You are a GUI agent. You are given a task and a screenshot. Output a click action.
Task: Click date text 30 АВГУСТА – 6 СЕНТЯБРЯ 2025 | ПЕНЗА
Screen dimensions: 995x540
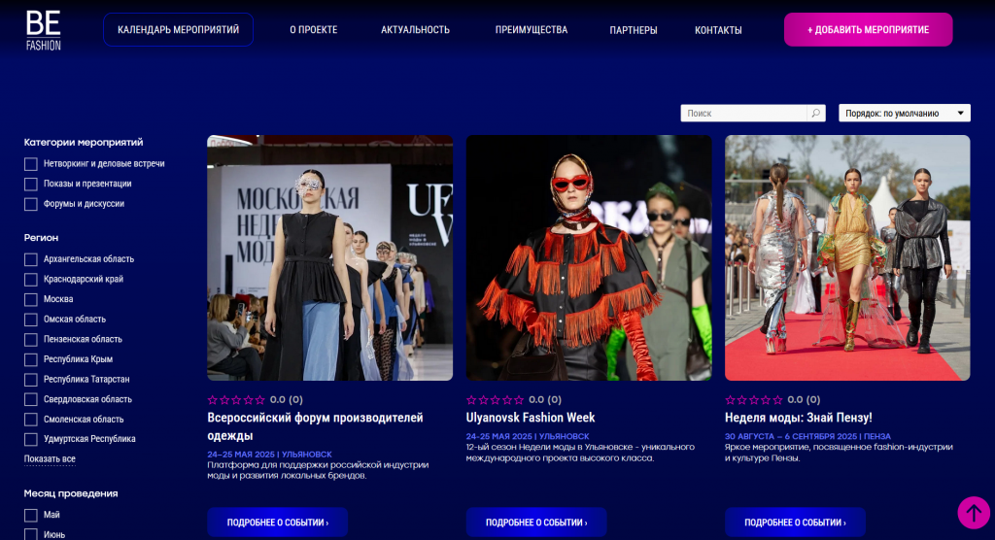[807, 437]
